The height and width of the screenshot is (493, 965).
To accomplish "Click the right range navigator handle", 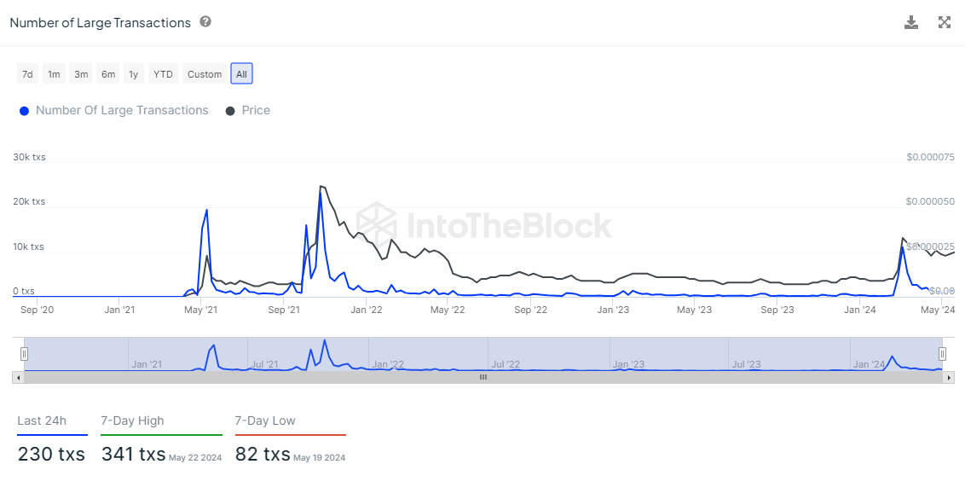I will [942, 353].
